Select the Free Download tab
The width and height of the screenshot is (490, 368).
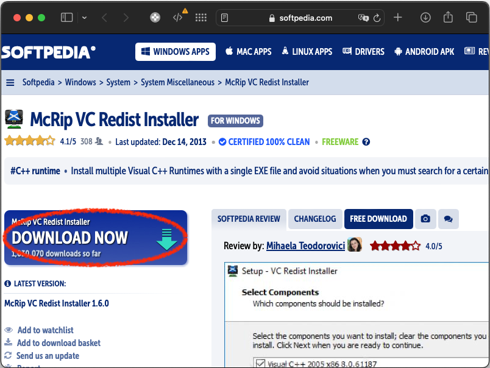tap(378, 219)
